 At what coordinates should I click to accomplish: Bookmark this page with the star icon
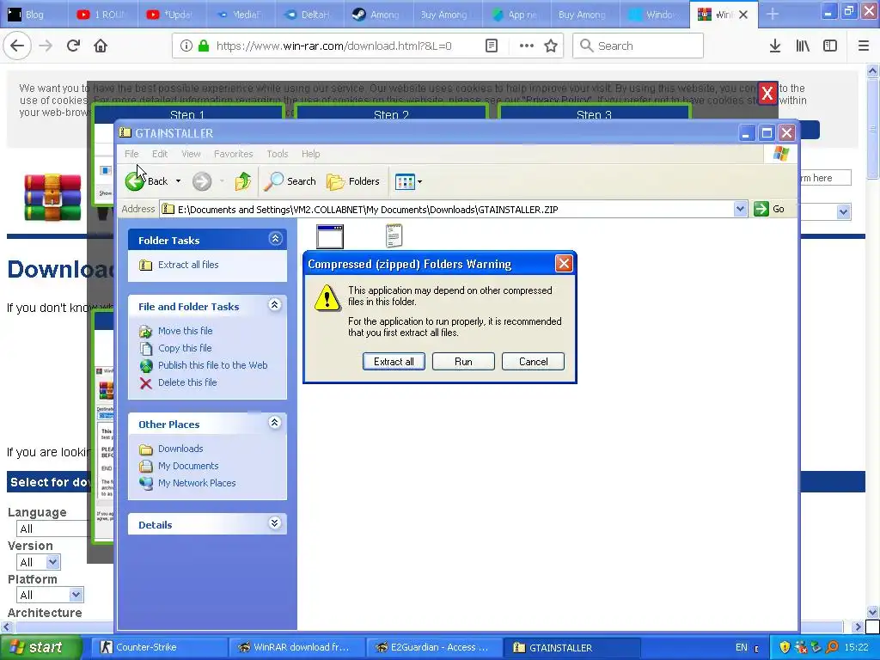pyautogui.click(x=551, y=46)
